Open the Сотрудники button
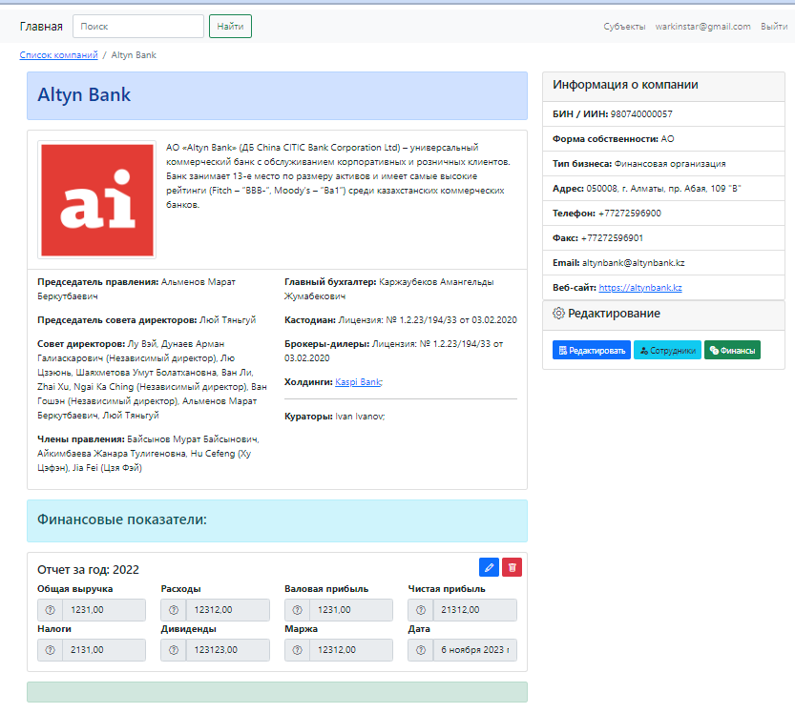Screen dimensions: 795x713 point(667,350)
